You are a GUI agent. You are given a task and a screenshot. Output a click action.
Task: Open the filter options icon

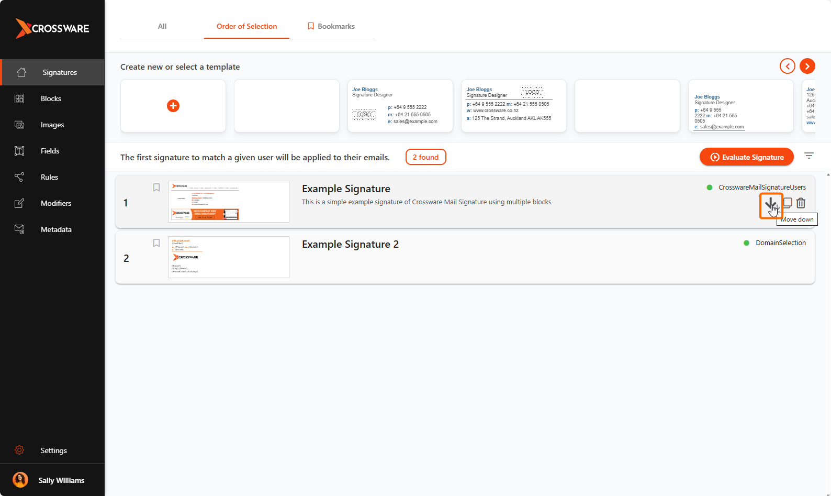(x=808, y=156)
